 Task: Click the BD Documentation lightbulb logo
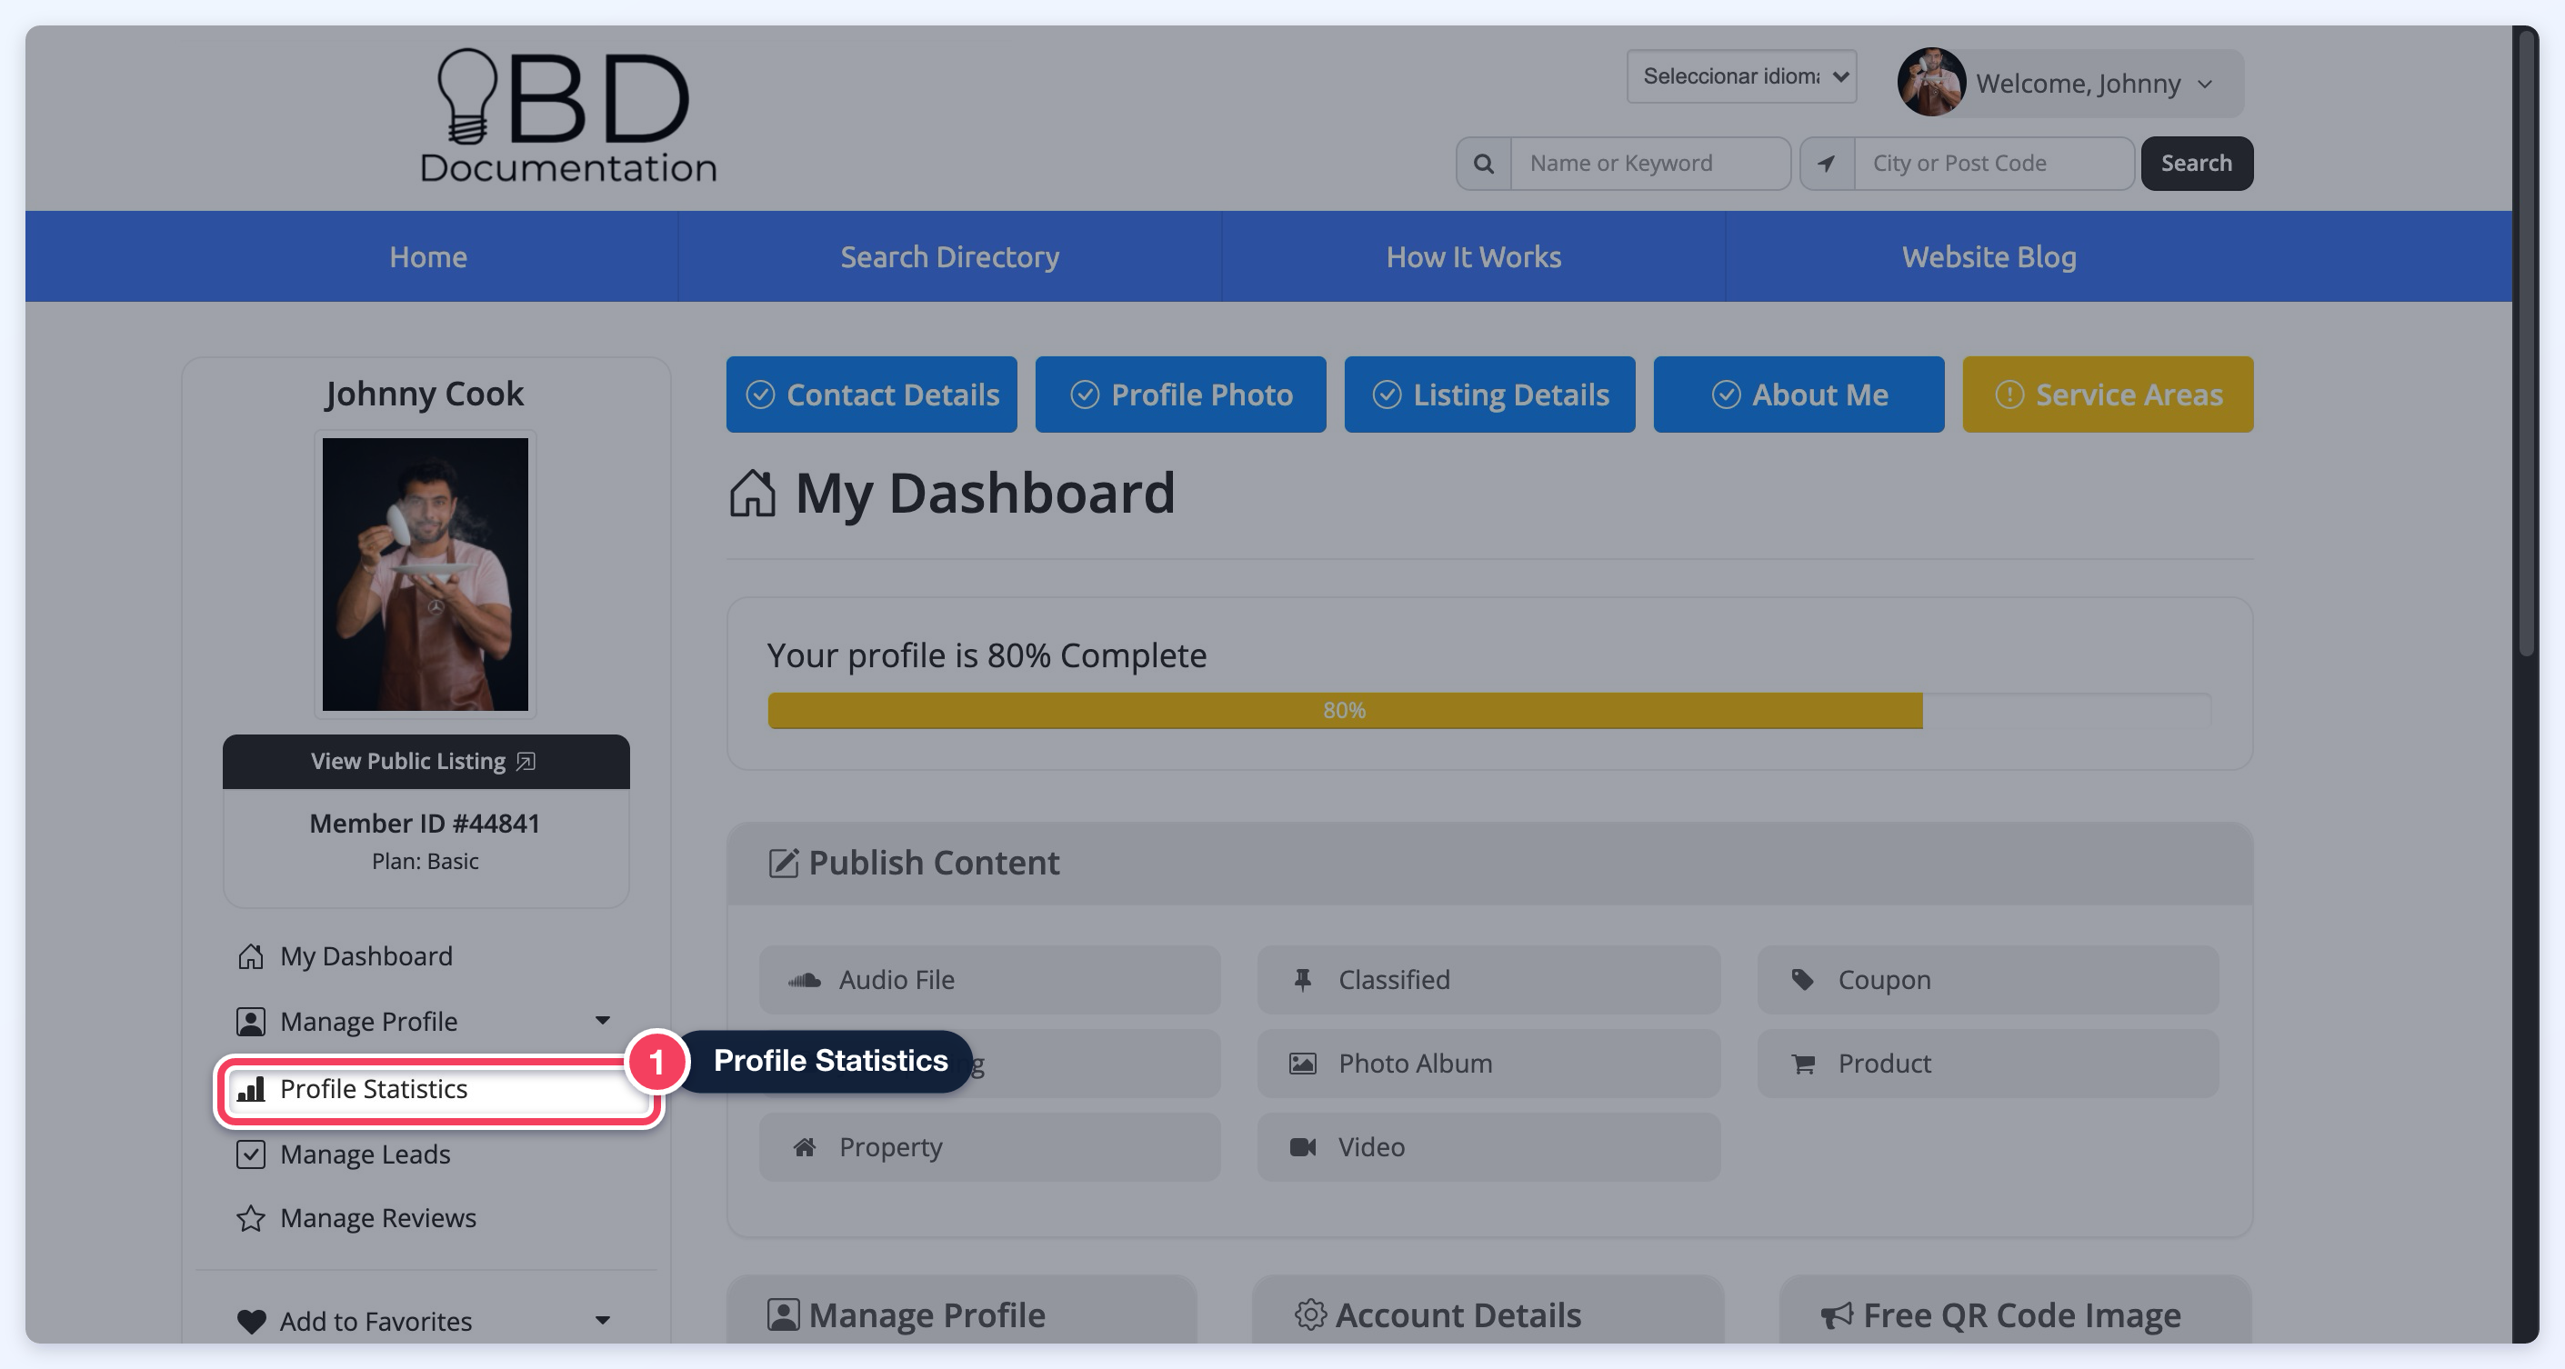[x=567, y=115]
